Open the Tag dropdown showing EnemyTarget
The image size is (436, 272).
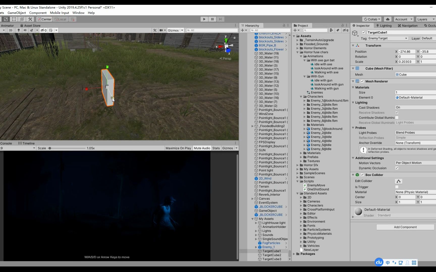pyautogui.click(x=388, y=38)
